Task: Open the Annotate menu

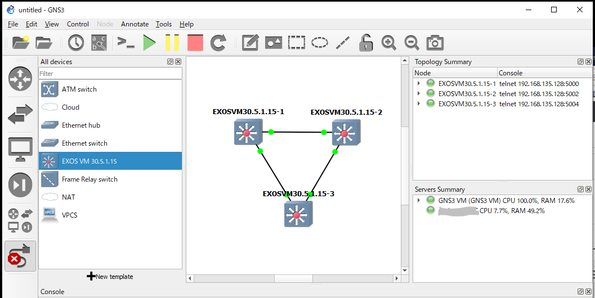Action: pyautogui.click(x=135, y=24)
